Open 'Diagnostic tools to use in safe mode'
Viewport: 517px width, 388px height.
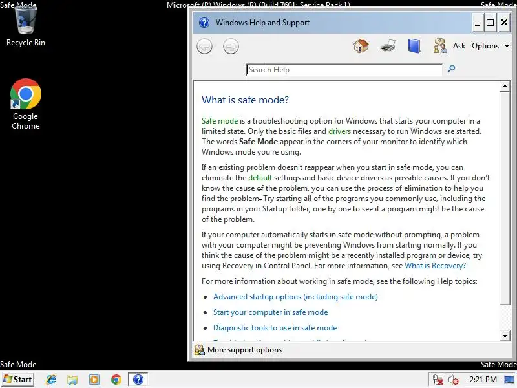click(275, 328)
